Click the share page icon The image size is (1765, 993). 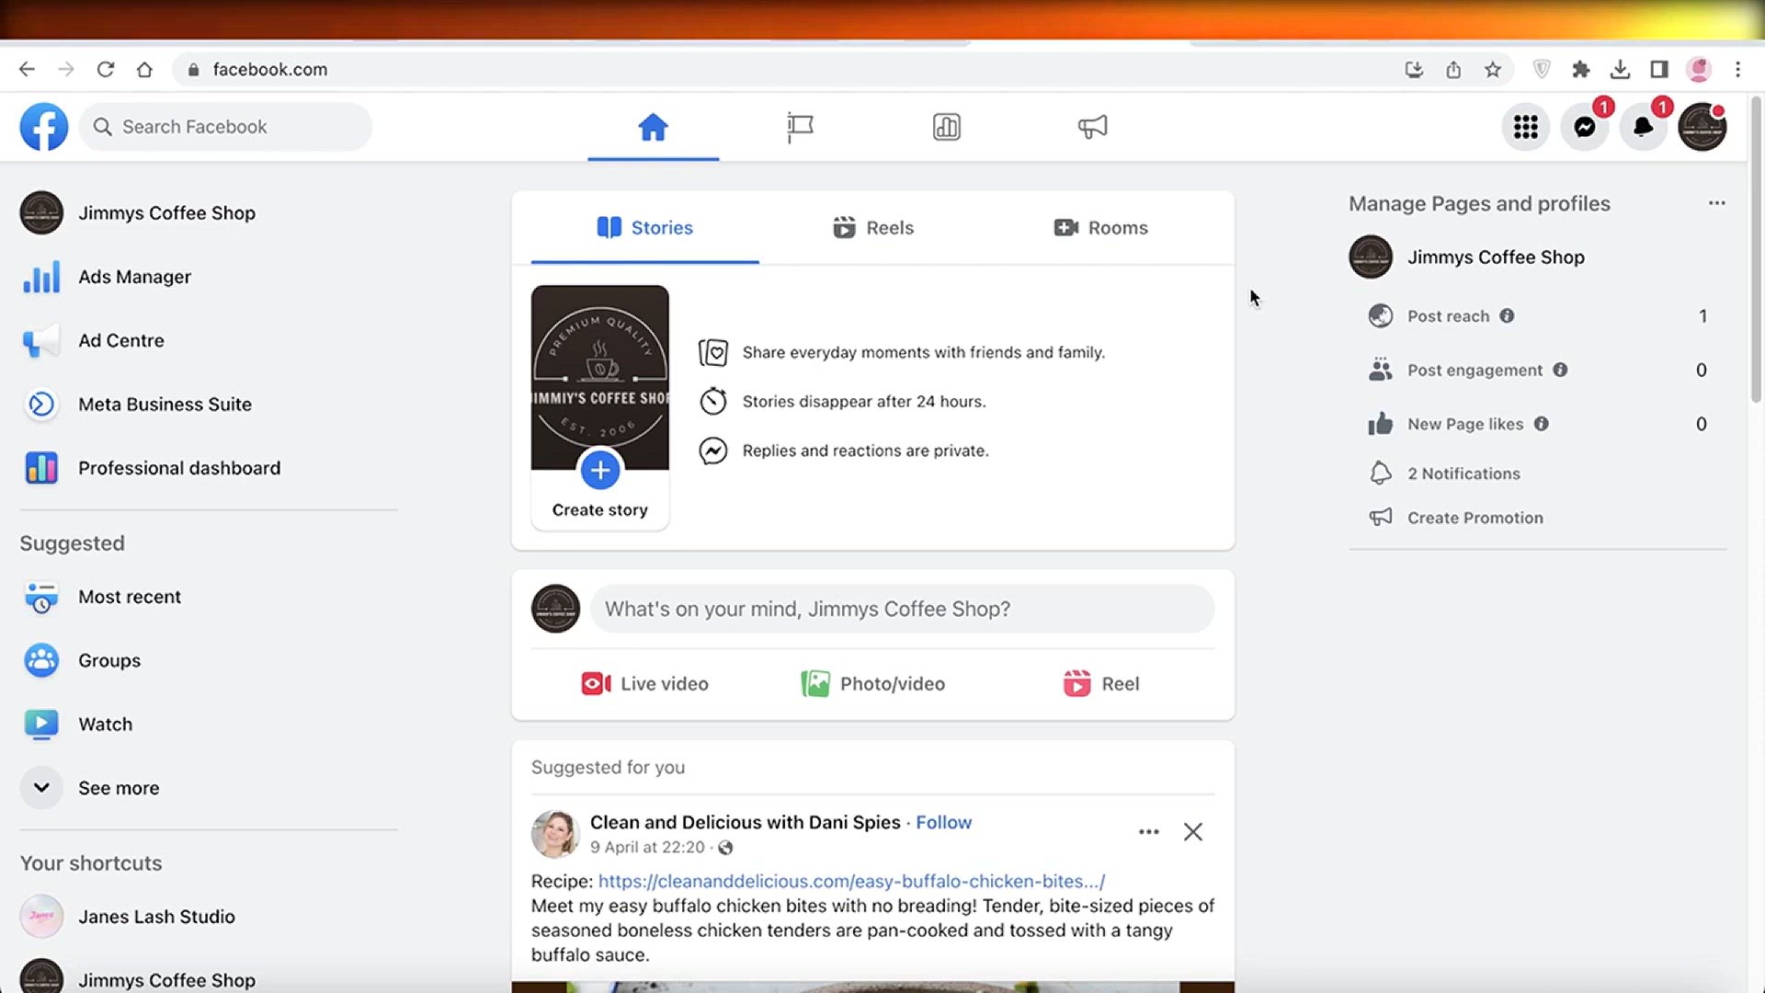1453,70
